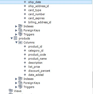Click the diamond icon beside description

pos(25,62)
